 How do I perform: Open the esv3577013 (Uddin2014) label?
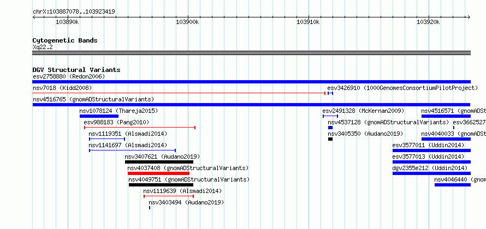pyautogui.click(x=428, y=156)
